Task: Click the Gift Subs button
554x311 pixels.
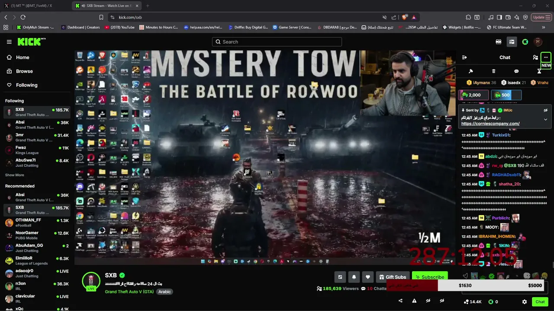Action: (392, 277)
